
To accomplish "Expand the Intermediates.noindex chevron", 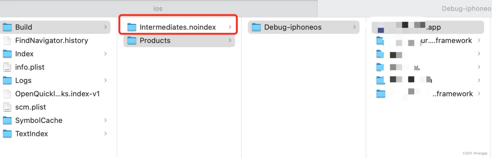I will pos(230,27).
